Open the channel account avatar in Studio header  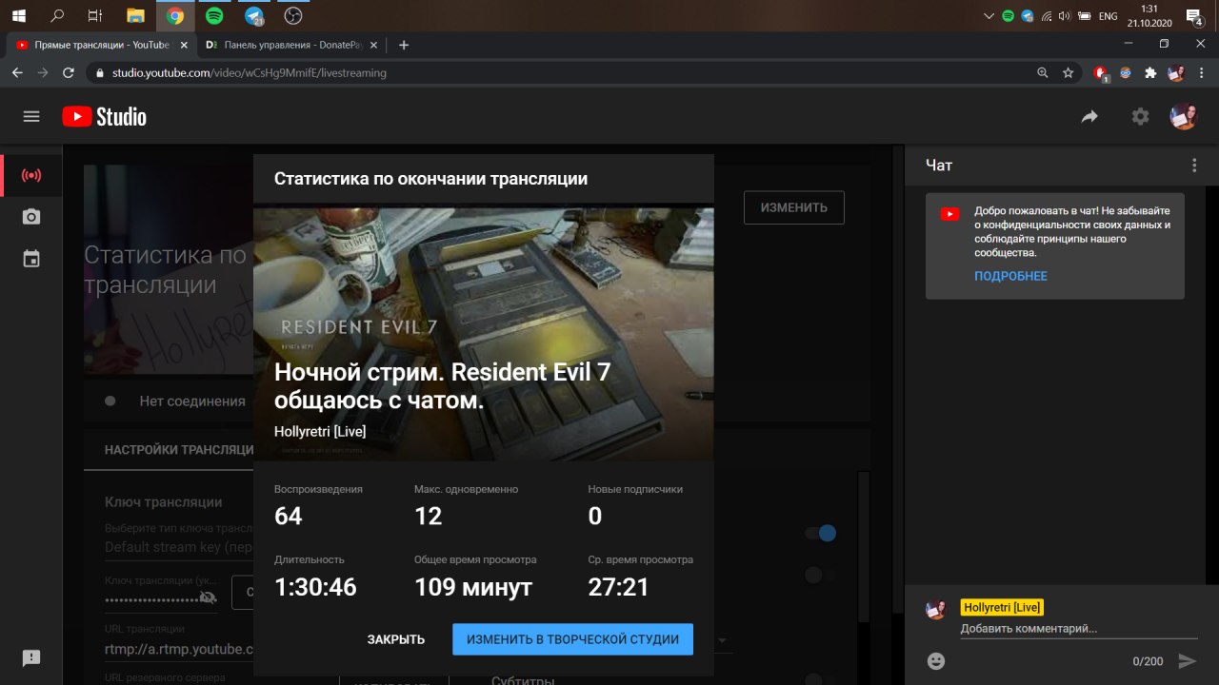[x=1184, y=116]
